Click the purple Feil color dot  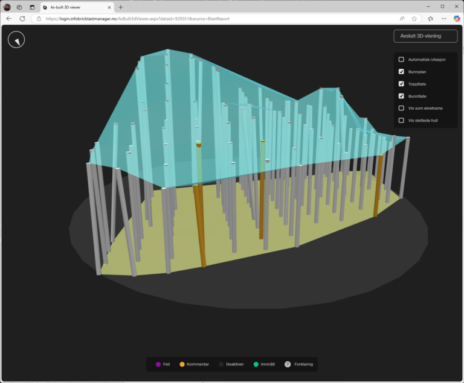pyautogui.click(x=158, y=364)
